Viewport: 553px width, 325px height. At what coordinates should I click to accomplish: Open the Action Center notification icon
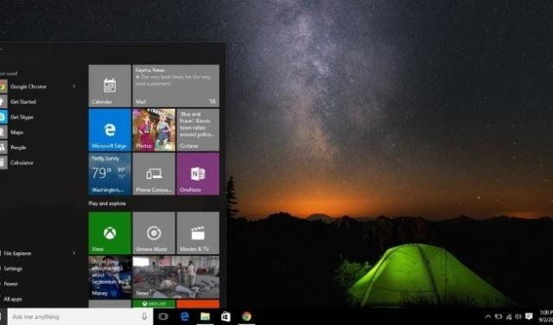pyautogui.click(x=529, y=316)
